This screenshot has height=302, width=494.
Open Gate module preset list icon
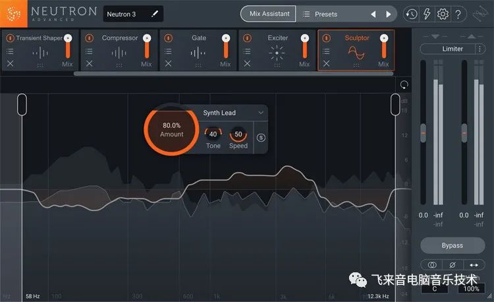pyautogui.click(x=168, y=51)
